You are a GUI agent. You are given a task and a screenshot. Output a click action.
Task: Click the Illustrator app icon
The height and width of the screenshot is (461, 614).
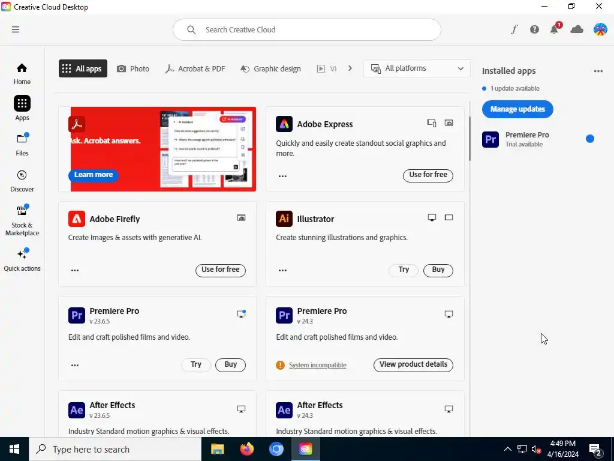click(x=284, y=218)
